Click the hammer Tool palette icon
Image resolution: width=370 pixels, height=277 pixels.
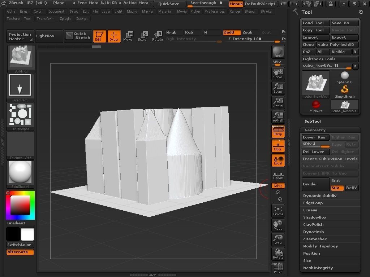[x=295, y=12]
